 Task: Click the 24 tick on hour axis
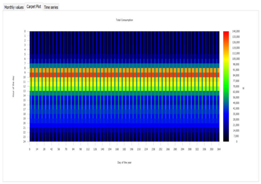[x=25, y=141]
